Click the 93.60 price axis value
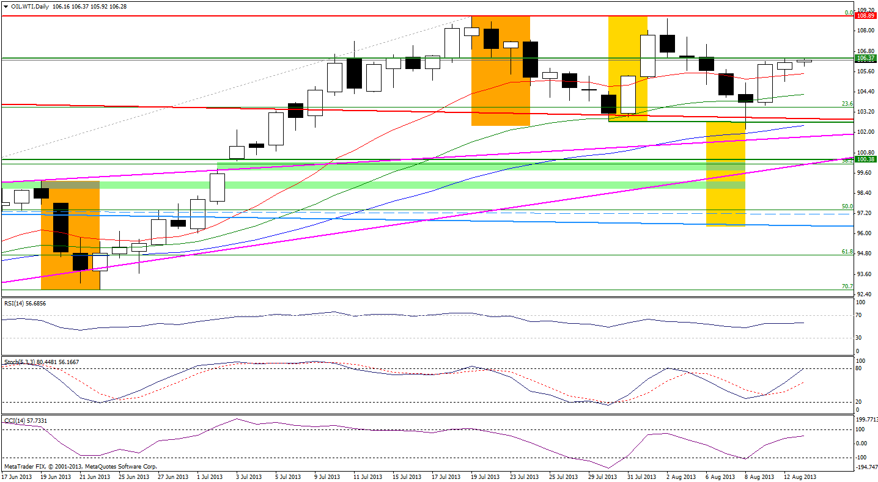Viewport: 878px width, 482px height. tap(864, 274)
